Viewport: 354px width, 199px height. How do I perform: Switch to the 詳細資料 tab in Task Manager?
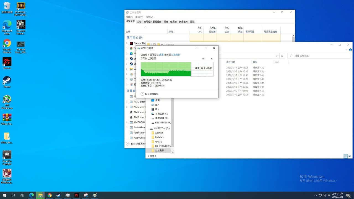183,22
